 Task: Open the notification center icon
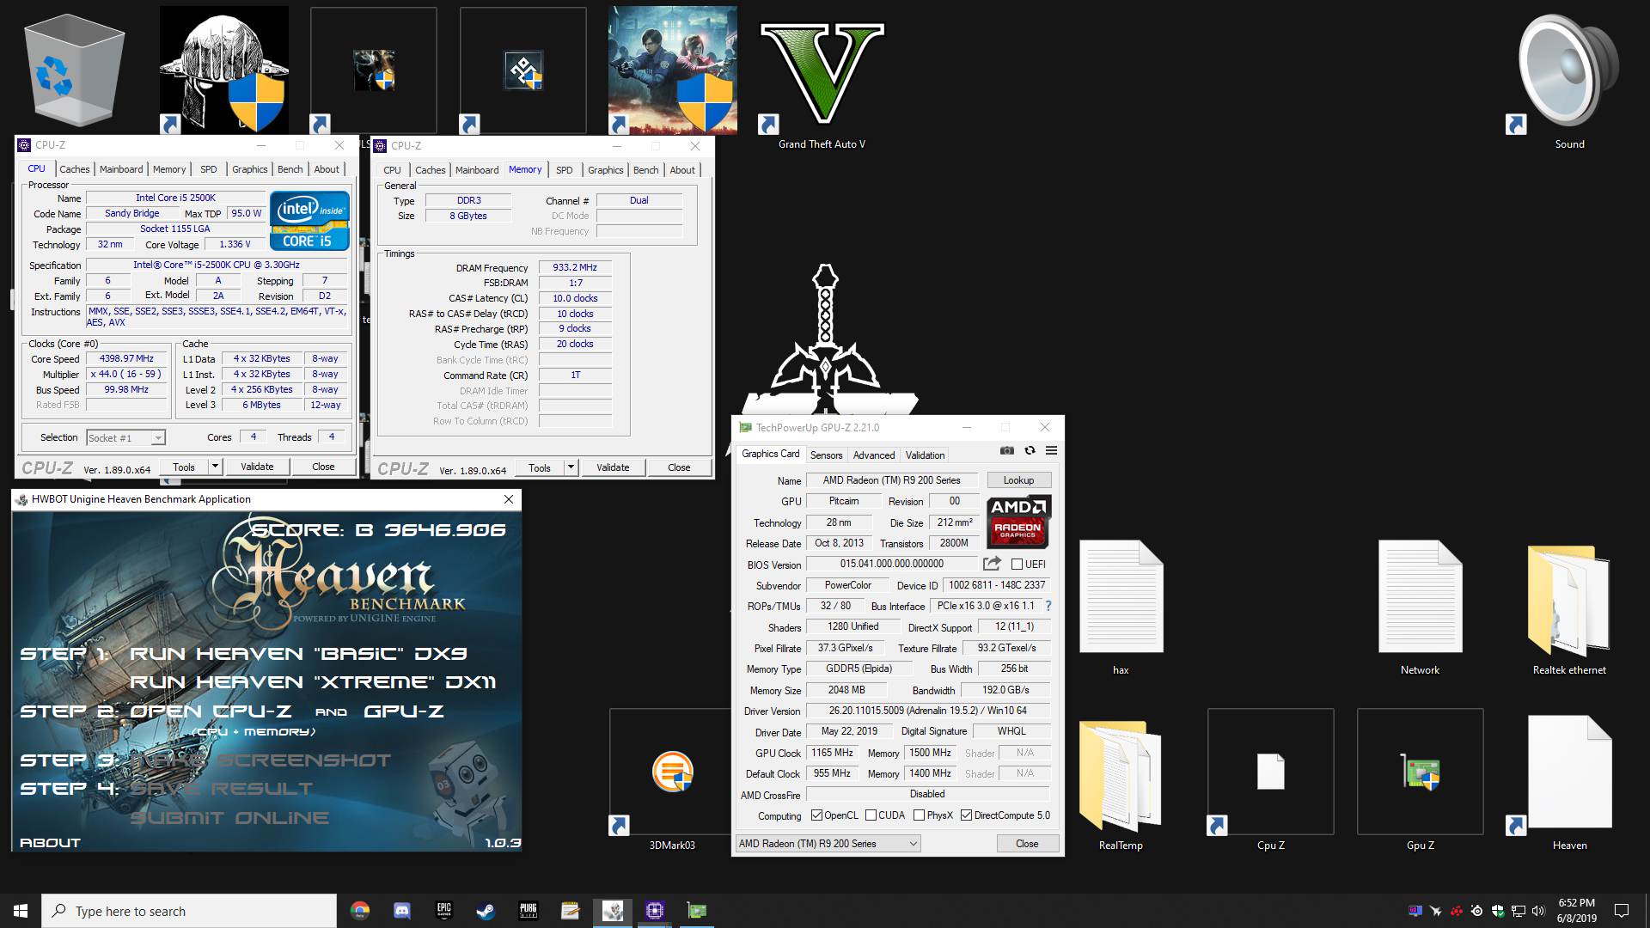pyautogui.click(x=1622, y=911)
